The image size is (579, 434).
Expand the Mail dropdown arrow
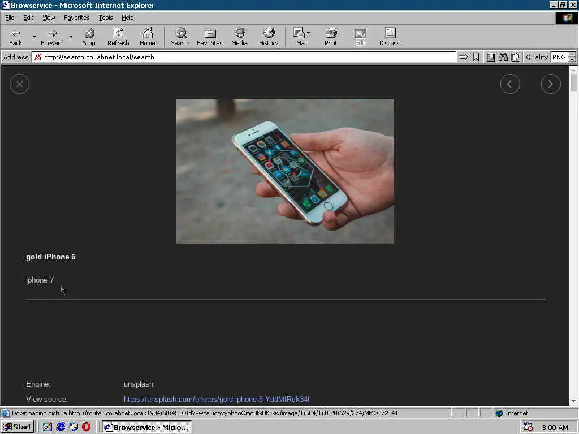tap(309, 33)
